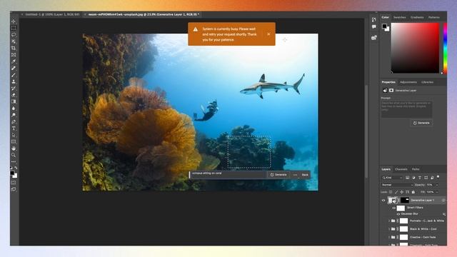
Task: Click the Prompt text area in Properties
Action: pos(406,109)
